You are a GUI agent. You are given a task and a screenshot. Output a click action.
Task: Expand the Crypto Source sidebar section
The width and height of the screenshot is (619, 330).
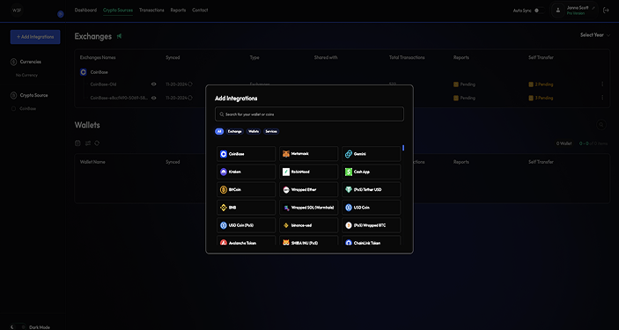pyautogui.click(x=29, y=96)
